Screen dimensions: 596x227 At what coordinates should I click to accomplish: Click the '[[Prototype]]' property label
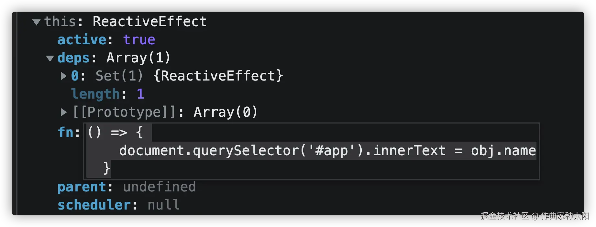(124, 112)
